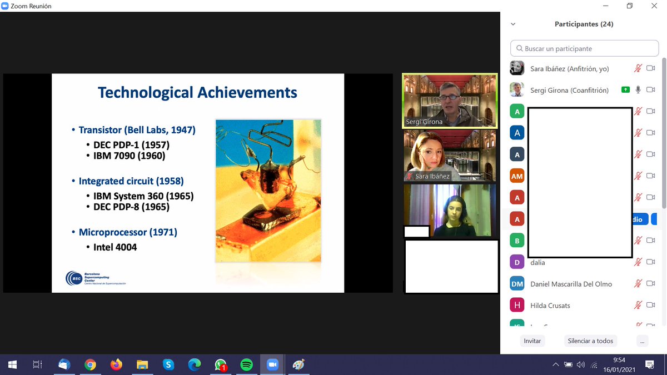Open WhatsApp from the taskbar
Image resolution: width=667 pixels, height=375 pixels.
221,365
